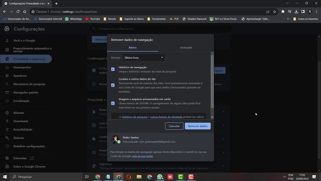Select Navegador padrão in sidebar

pyautogui.click(x=26, y=93)
